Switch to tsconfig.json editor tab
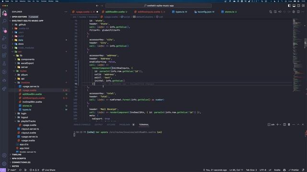Image resolution: width=307 pixels, height=172 pixels. (204, 12)
